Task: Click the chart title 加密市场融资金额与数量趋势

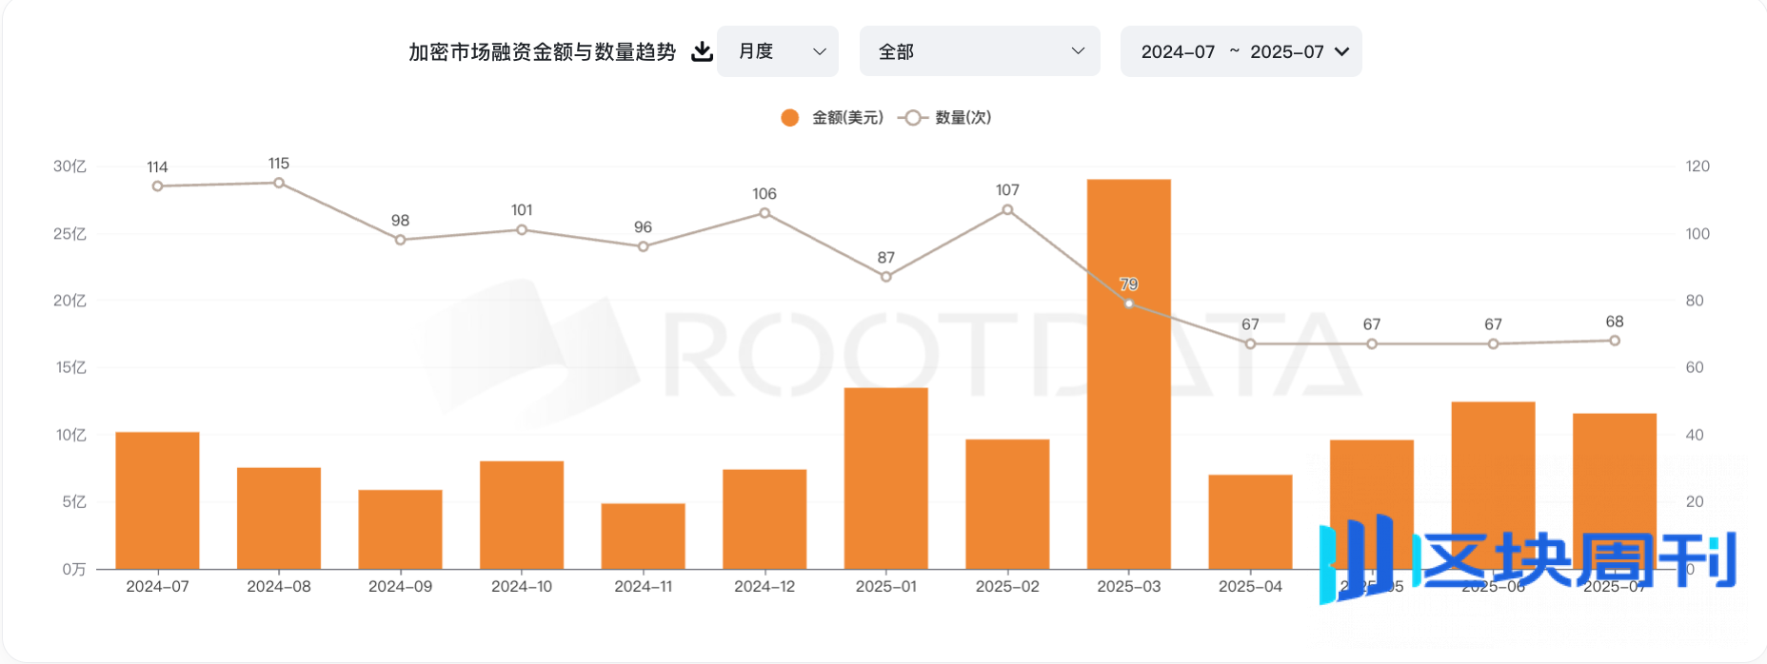Action: click(x=543, y=51)
